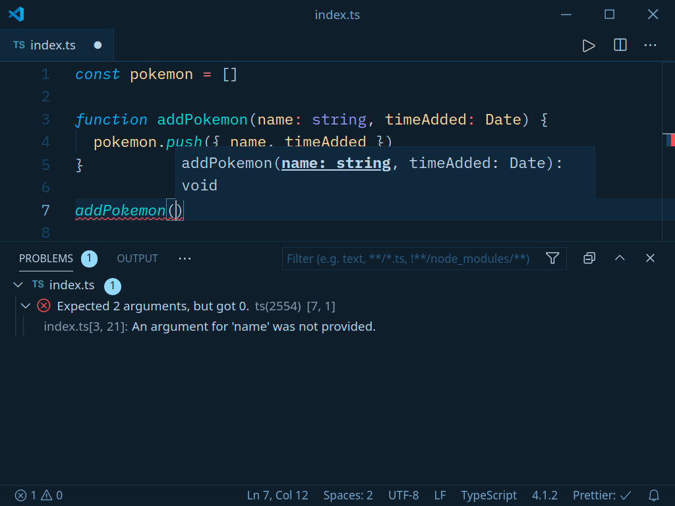Collapse the index.ts problems group

tap(18, 285)
